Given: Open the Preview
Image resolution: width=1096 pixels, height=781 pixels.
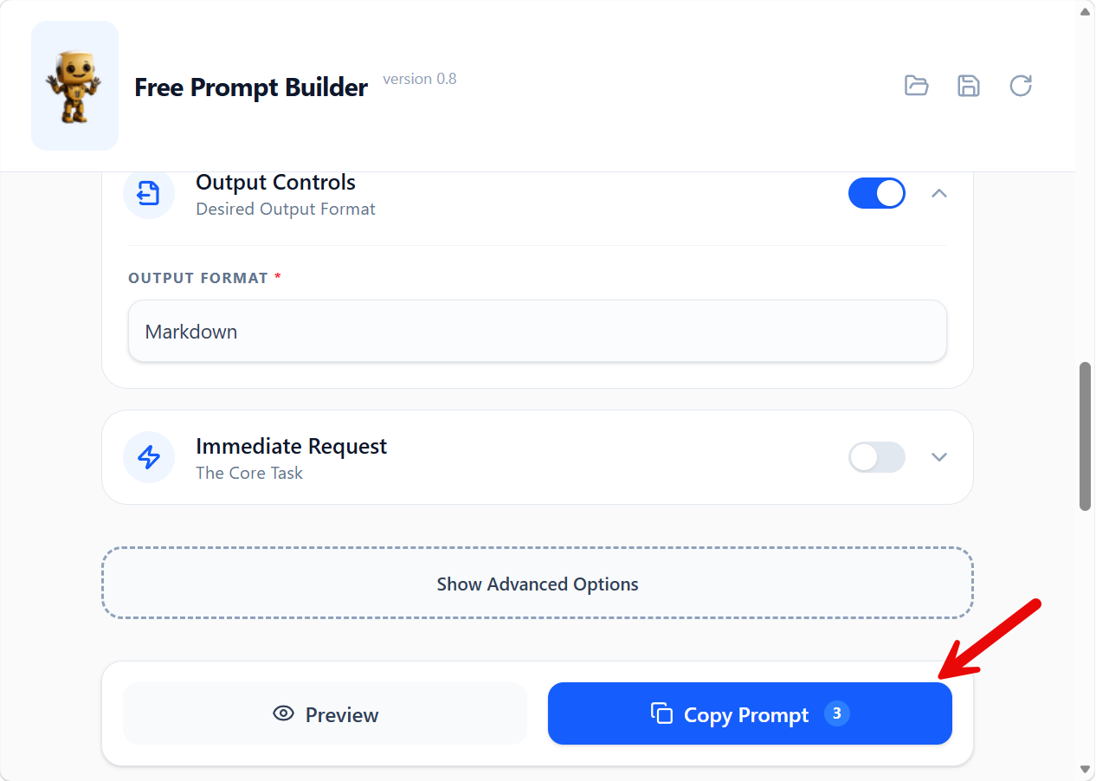Looking at the screenshot, I should click(x=325, y=713).
